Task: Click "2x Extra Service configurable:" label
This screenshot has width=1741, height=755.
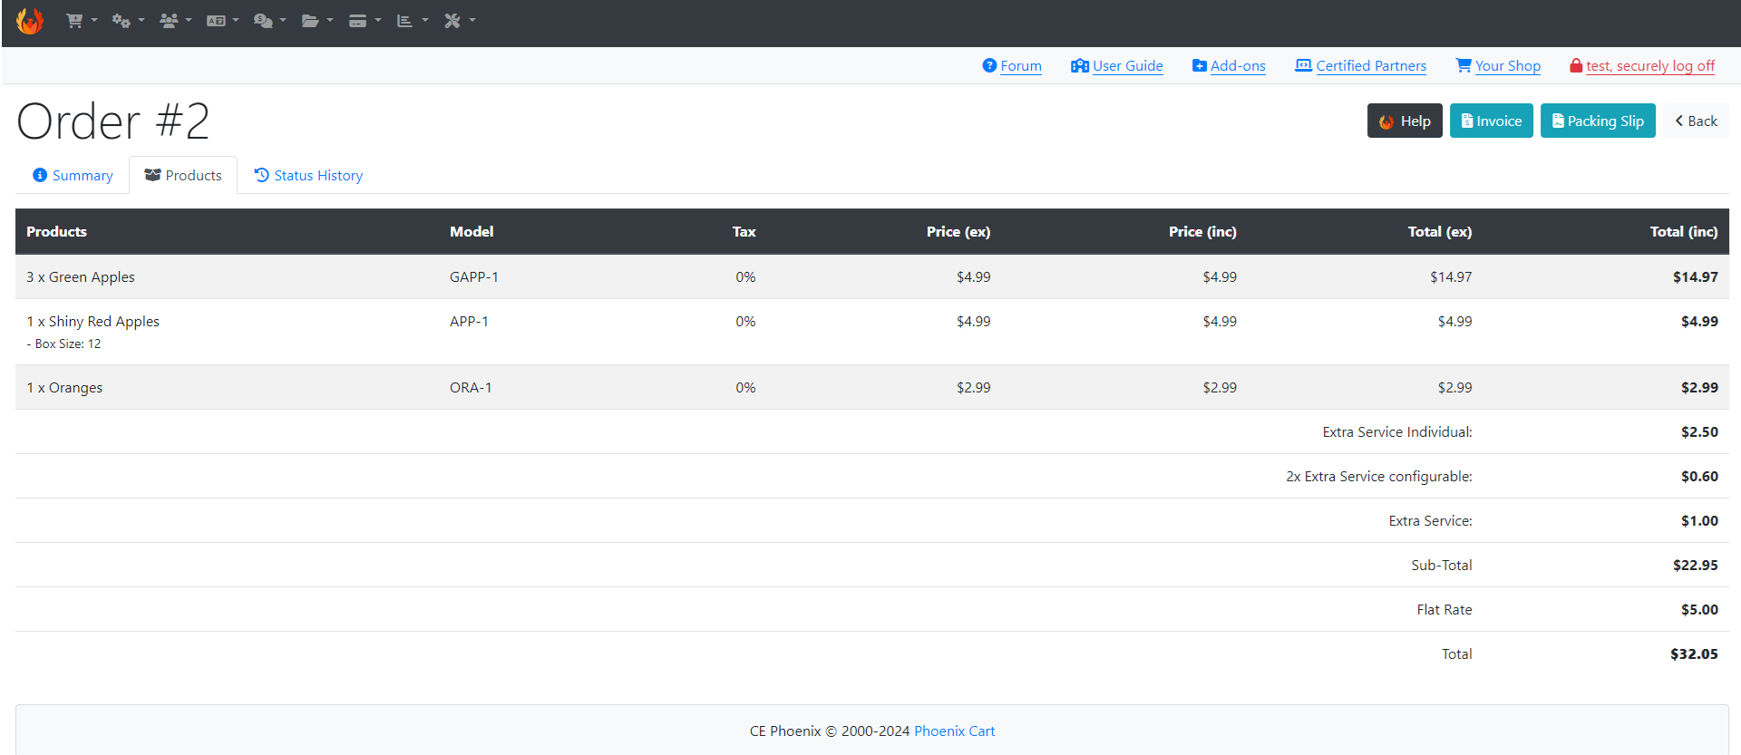Action: point(1379,476)
